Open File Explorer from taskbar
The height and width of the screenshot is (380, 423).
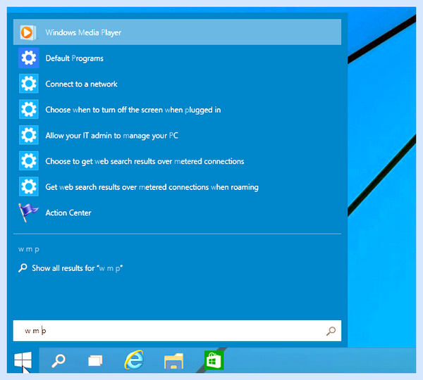(x=173, y=361)
